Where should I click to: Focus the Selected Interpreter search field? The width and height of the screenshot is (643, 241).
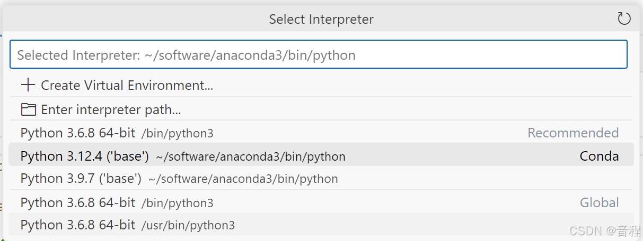point(318,55)
